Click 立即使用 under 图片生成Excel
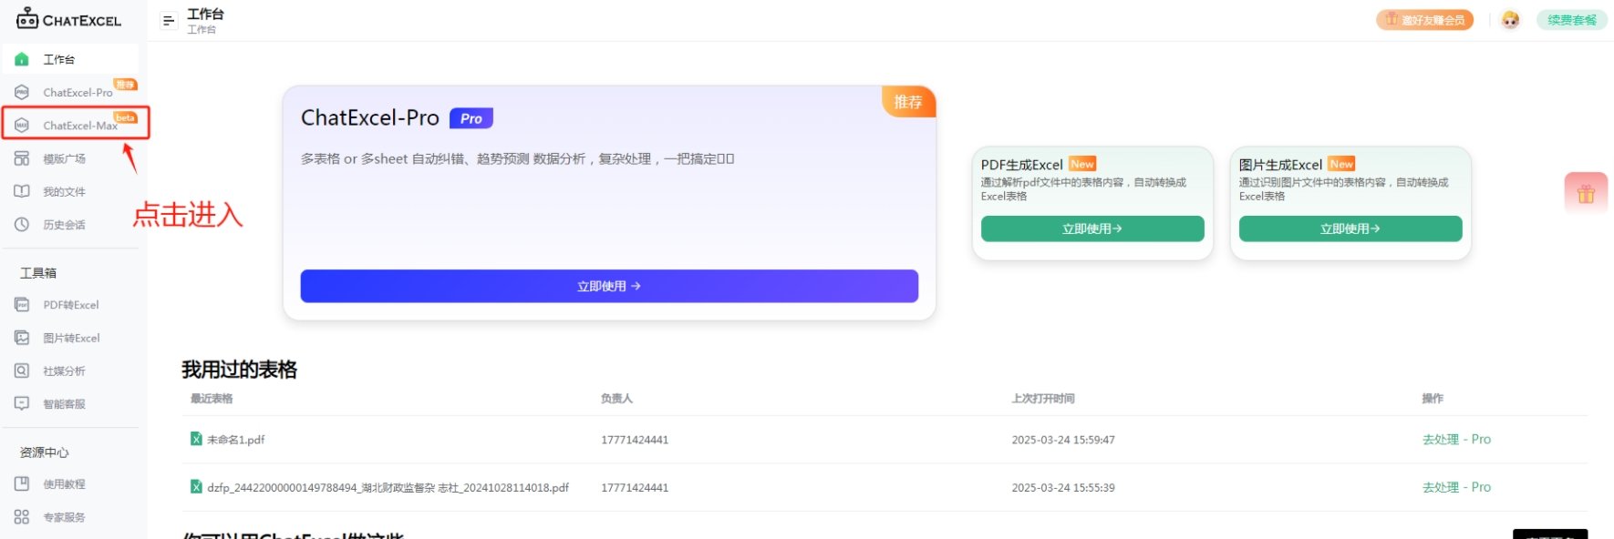The image size is (1614, 539). click(x=1350, y=229)
